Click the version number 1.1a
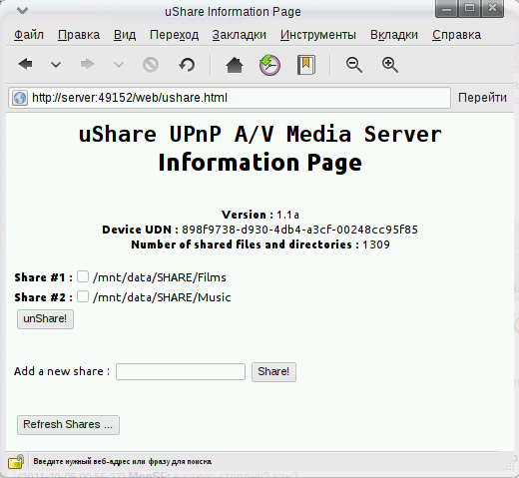 (x=287, y=215)
